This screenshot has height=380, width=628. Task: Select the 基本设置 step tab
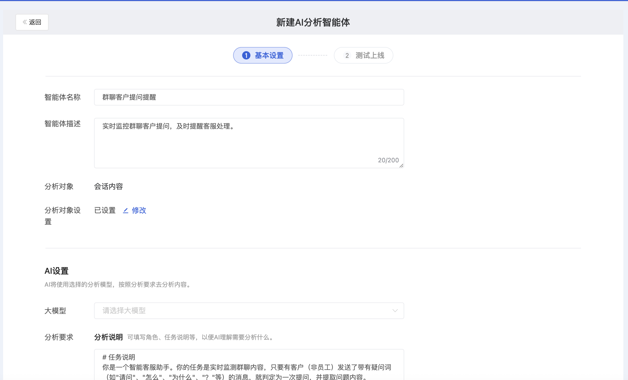(263, 55)
